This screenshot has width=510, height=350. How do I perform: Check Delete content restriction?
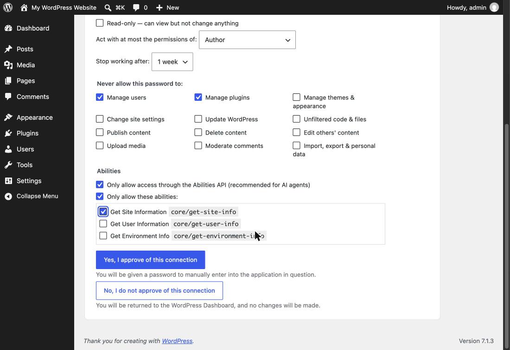[x=198, y=132]
